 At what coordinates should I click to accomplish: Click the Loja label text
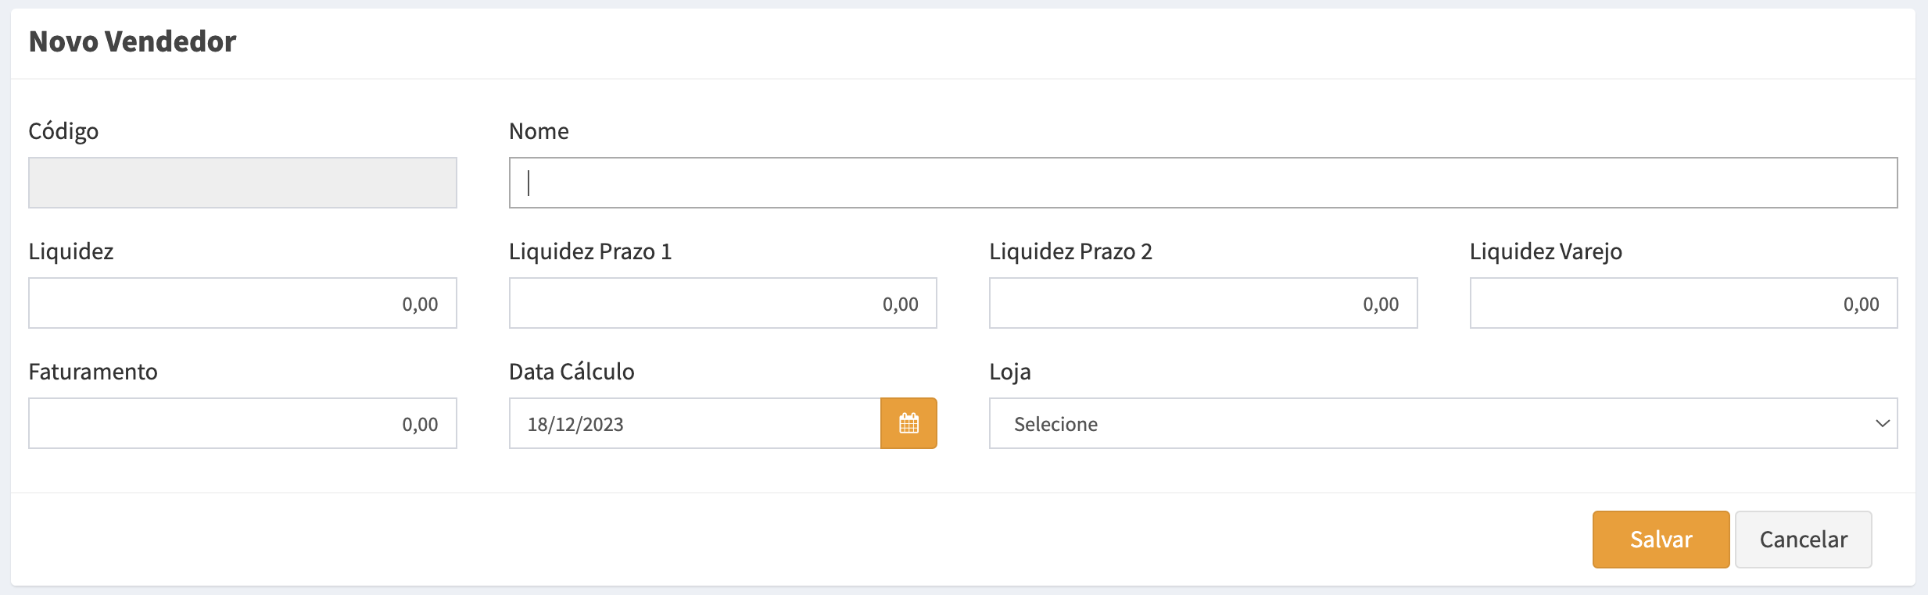[1009, 372]
